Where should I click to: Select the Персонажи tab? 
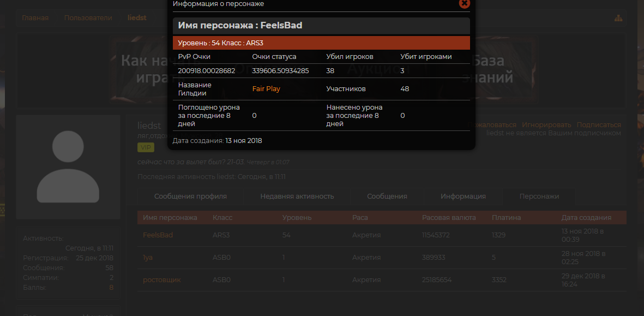tap(539, 196)
